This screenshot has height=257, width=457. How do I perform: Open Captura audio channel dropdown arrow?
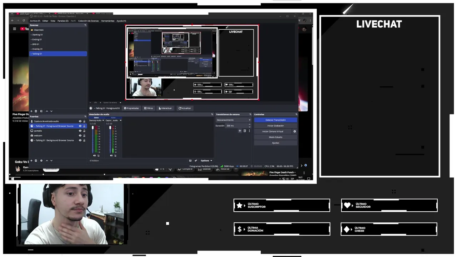click(x=120, y=120)
